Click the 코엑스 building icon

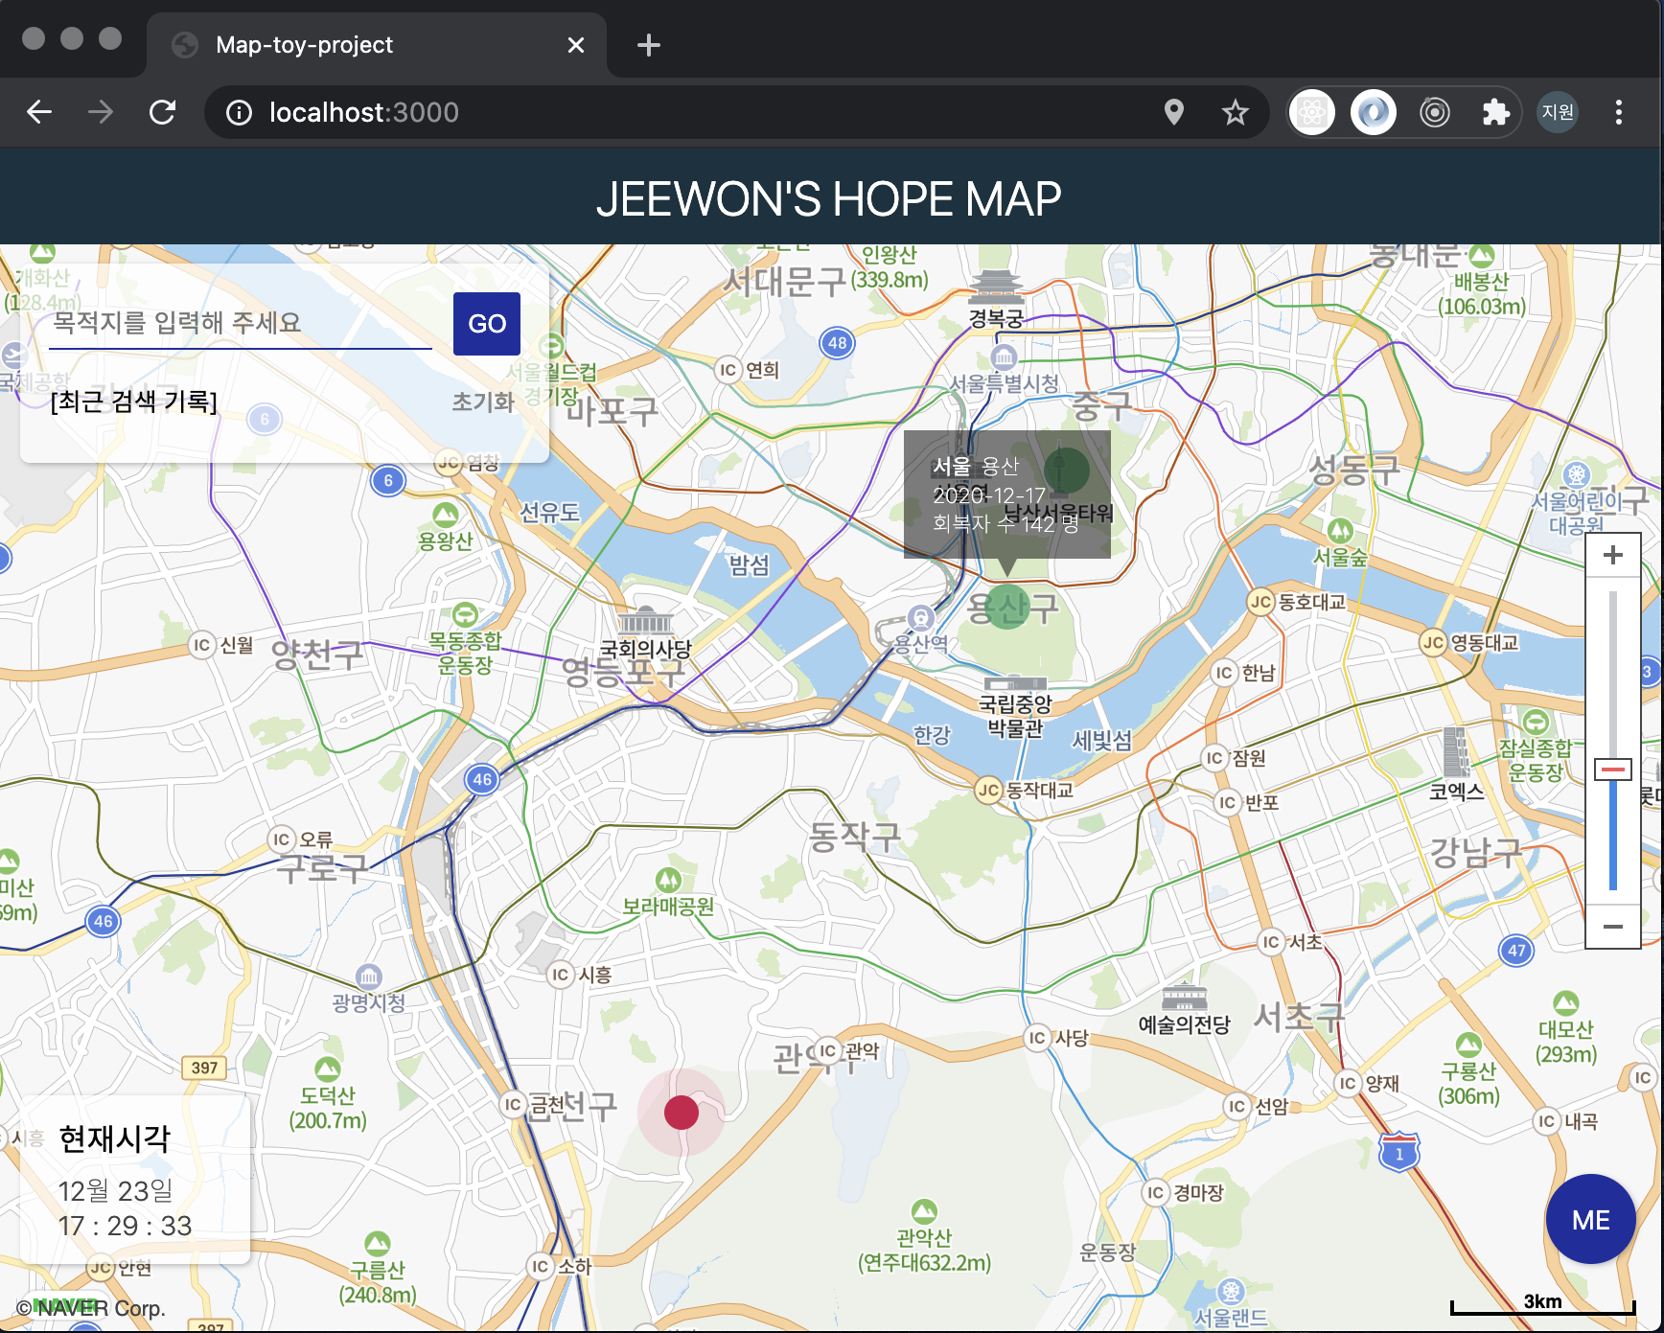[1456, 752]
